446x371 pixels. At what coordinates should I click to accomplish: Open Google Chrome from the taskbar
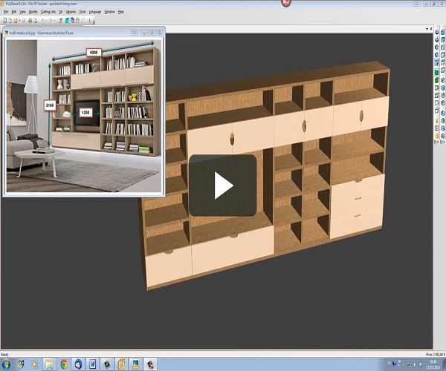tap(64, 364)
